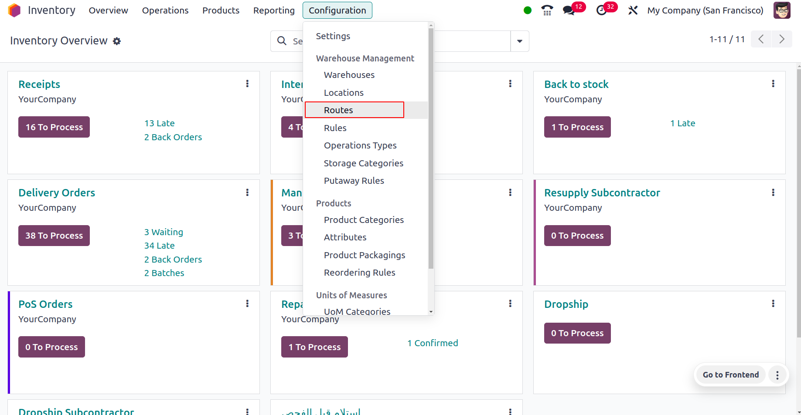
Task: Click the gear icon beside Inventory Overview
Action: (117, 41)
